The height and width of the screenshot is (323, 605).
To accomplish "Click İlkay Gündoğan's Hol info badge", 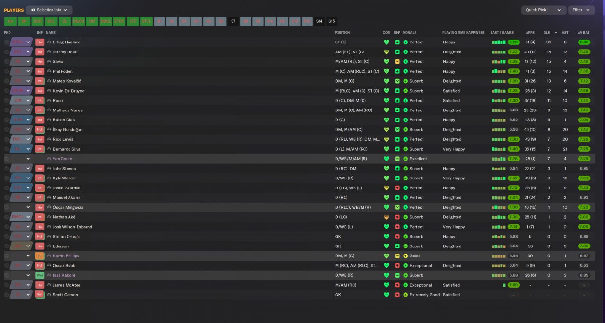I will point(40,130).
